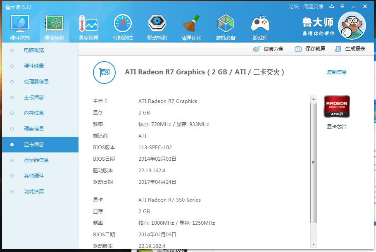Open 论坛 forum link
This screenshot has width=376, height=252.
pyautogui.click(x=294, y=7)
